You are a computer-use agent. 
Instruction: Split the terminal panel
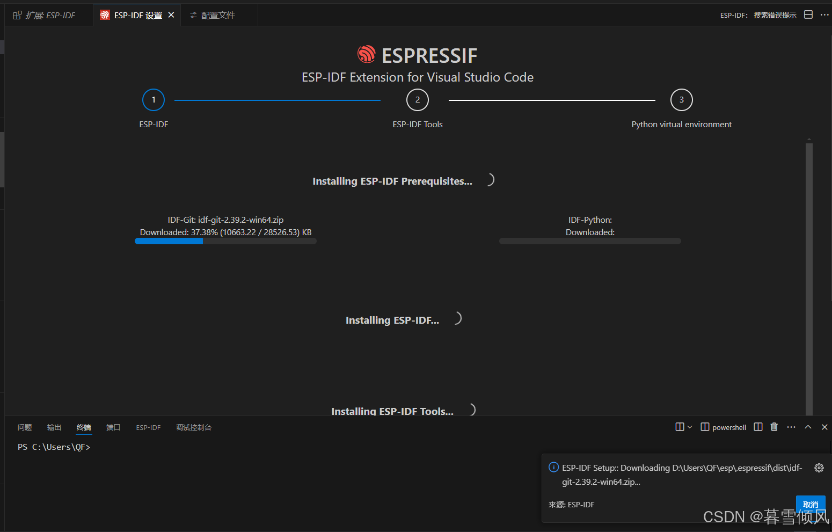pos(758,427)
